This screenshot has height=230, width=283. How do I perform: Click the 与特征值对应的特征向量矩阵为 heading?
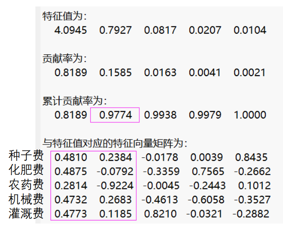pyautogui.click(x=115, y=144)
